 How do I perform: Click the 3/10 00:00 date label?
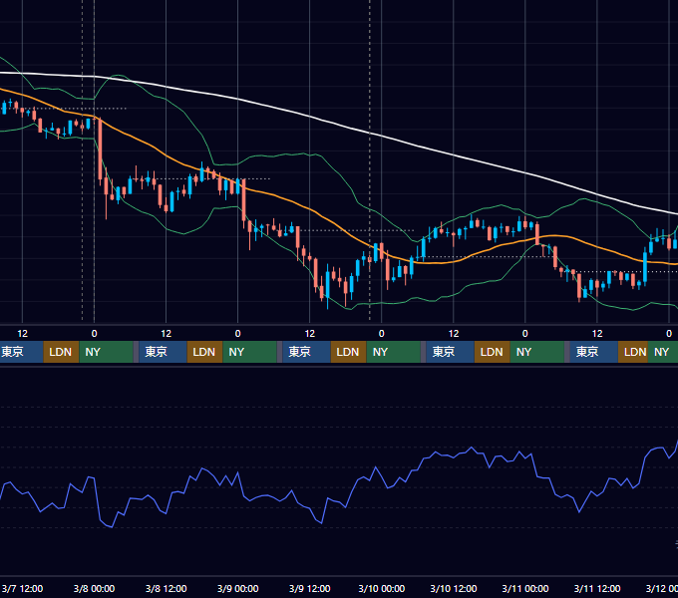[381, 588]
